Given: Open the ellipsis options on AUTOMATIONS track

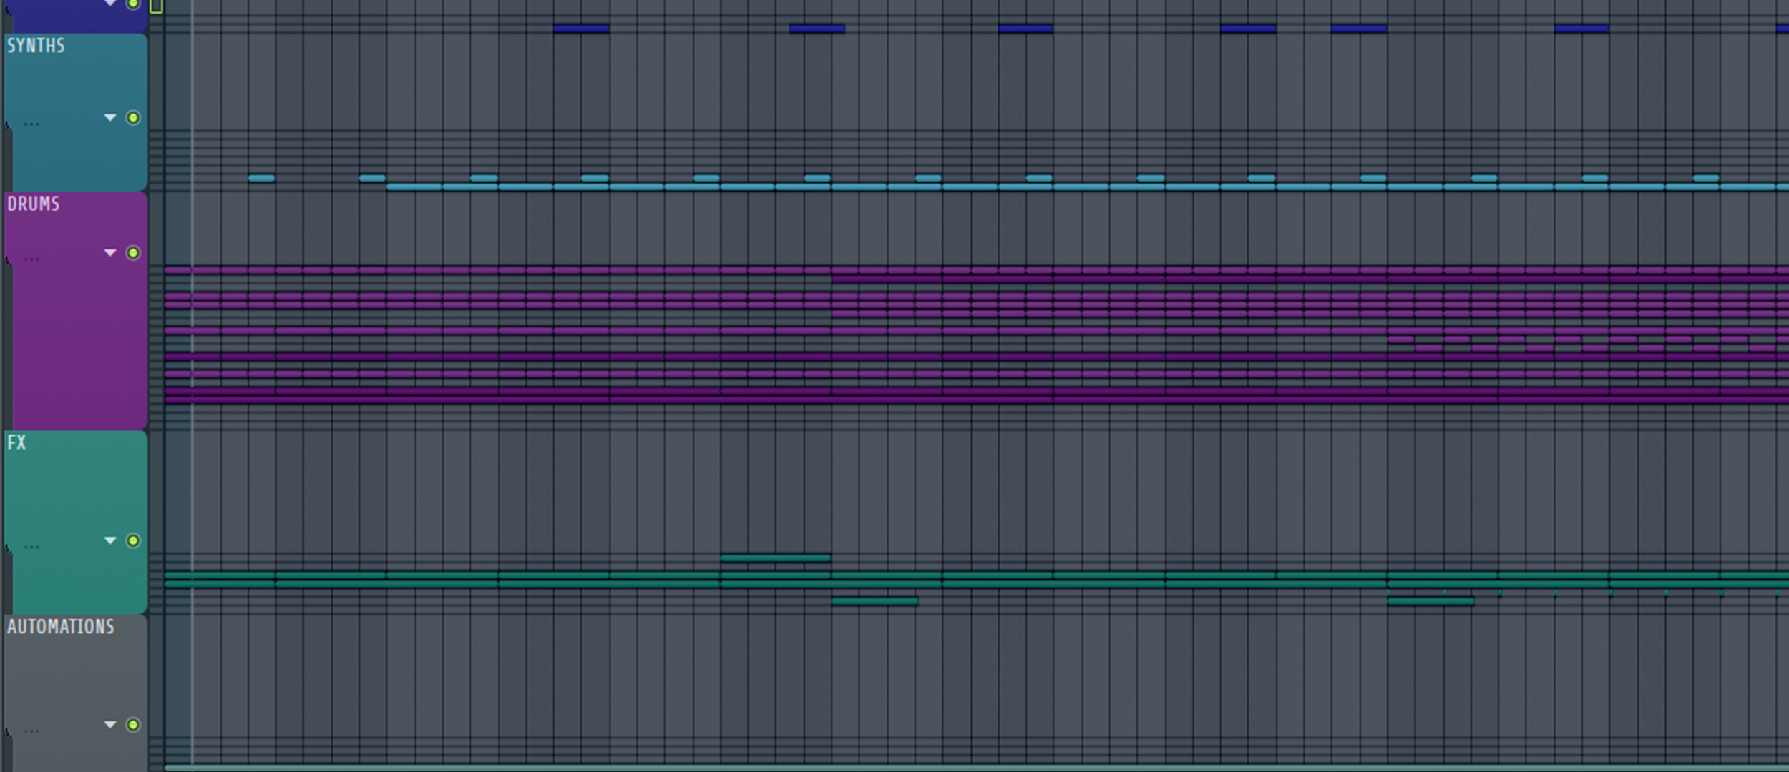Looking at the screenshot, I should pyautogui.click(x=31, y=731).
